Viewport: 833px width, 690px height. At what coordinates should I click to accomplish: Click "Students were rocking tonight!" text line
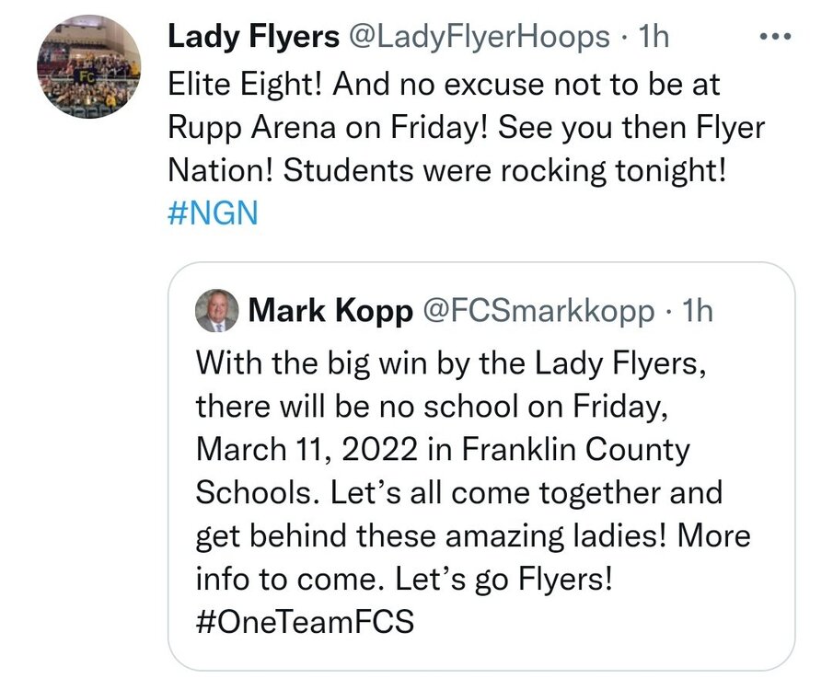tap(504, 170)
